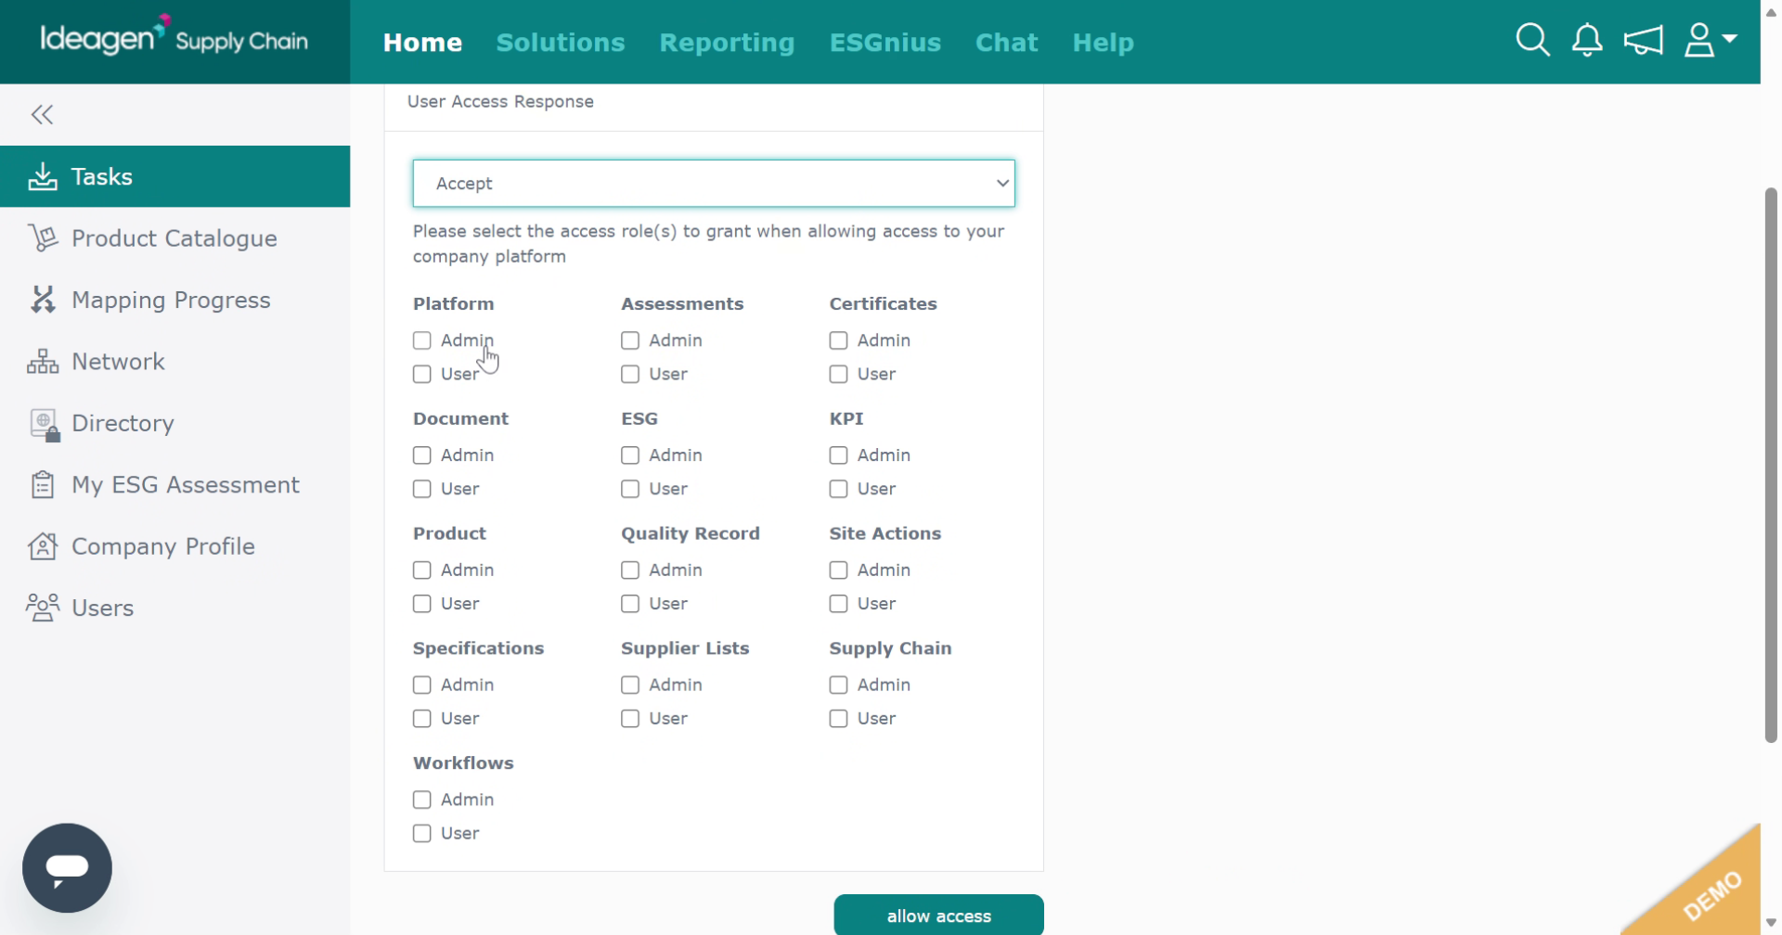Check Workflows User checkbox
The height and width of the screenshot is (935, 1782).
(422, 834)
